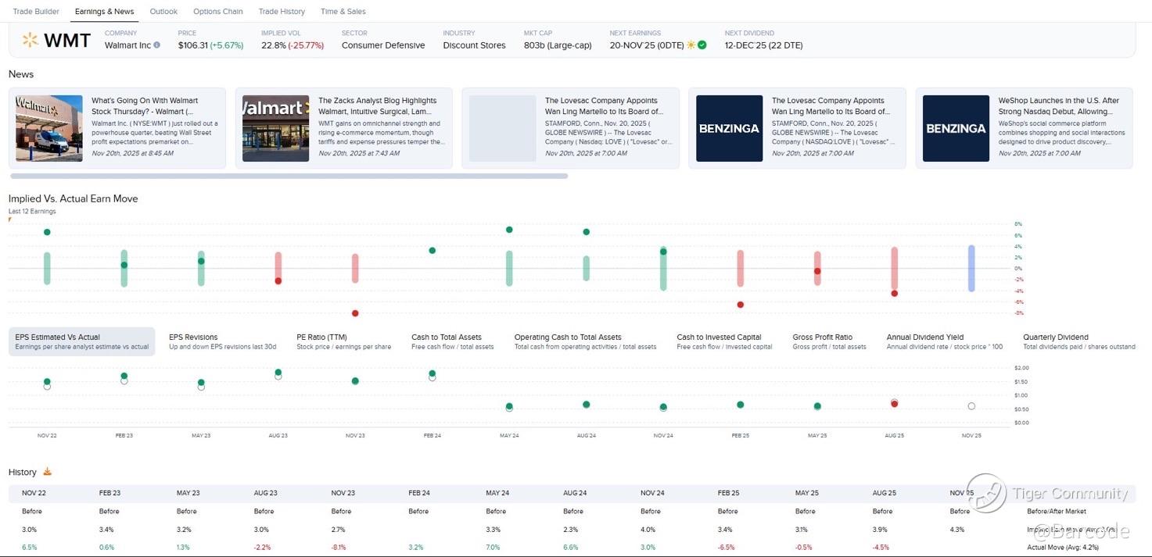Click the info icon beside Walmart Inc

point(157,45)
